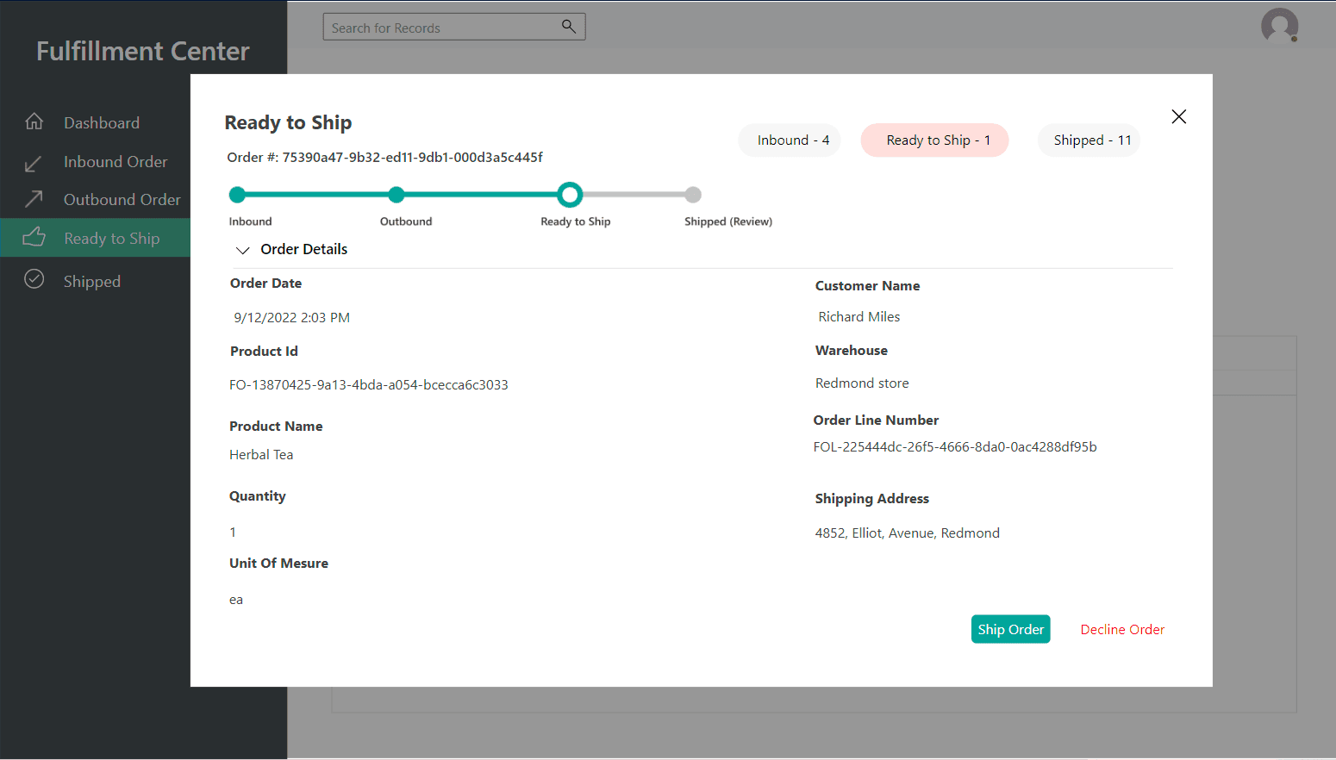The image size is (1336, 760).
Task: Click the search magnifier icon
Action: [x=568, y=27]
